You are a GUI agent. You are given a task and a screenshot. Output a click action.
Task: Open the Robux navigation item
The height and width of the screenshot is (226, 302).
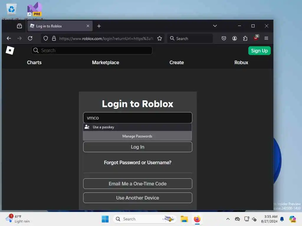(x=241, y=62)
